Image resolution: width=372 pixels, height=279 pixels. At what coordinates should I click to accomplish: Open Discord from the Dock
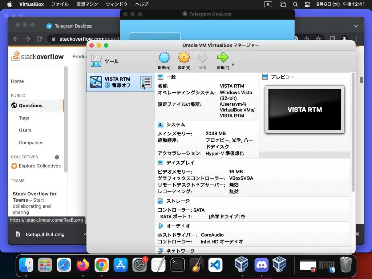point(261,265)
